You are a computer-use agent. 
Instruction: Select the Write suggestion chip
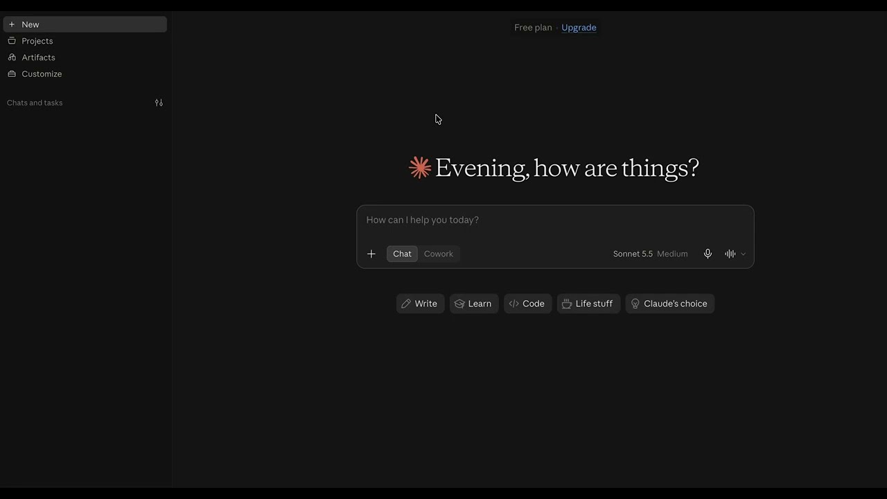click(420, 304)
